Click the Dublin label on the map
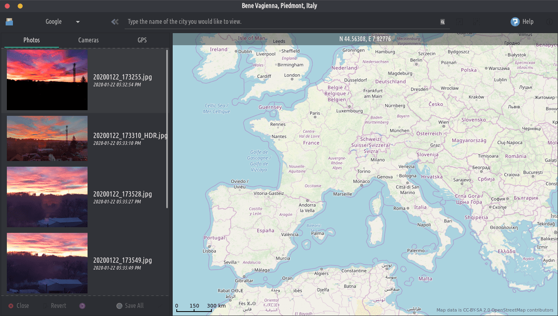The height and width of the screenshot is (316, 558). 245,52
